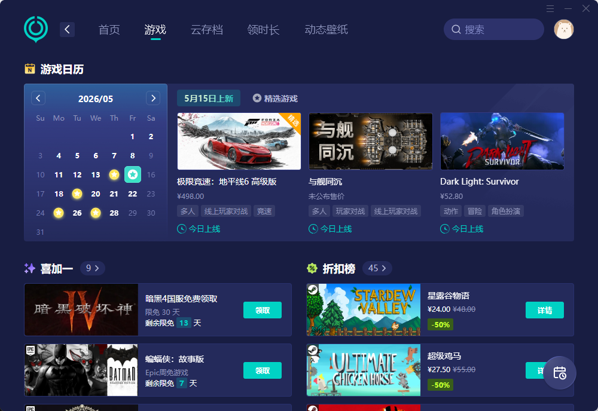Screen dimensions: 598x411
Task: Click 冒险 tag on Dark Light card
Action: coord(474,211)
